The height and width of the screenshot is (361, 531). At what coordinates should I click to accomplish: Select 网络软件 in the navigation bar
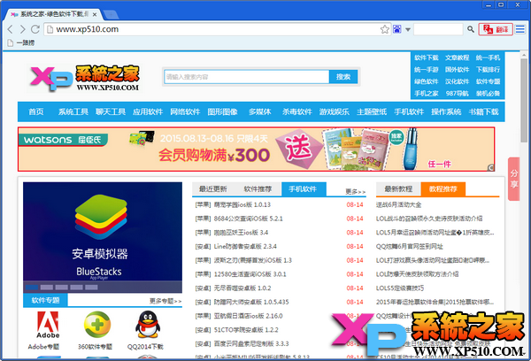tap(185, 111)
